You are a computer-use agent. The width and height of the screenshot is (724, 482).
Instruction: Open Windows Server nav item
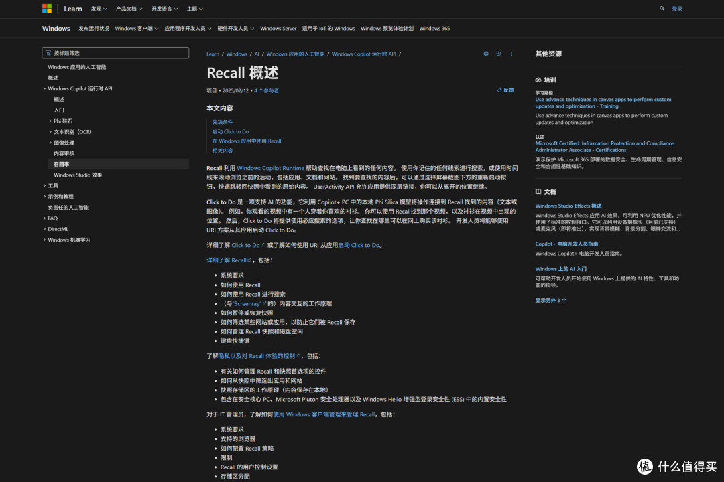278,29
